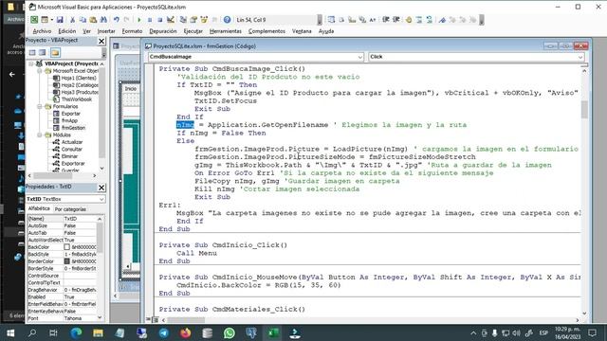
Task: Select ThisWorkbook in the project tree
Action: (x=77, y=99)
